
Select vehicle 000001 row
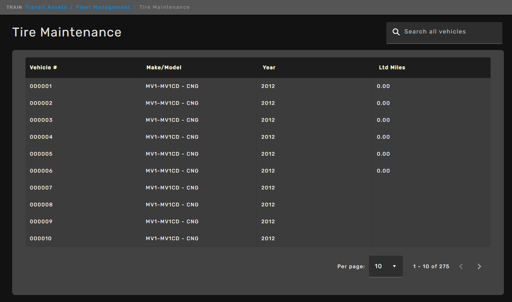(x=41, y=86)
